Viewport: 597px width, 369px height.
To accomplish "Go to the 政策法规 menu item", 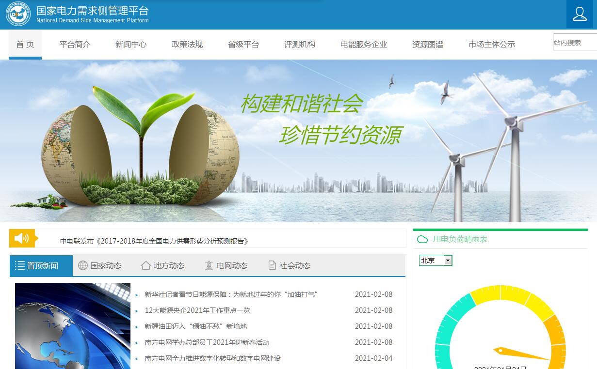I will [187, 45].
